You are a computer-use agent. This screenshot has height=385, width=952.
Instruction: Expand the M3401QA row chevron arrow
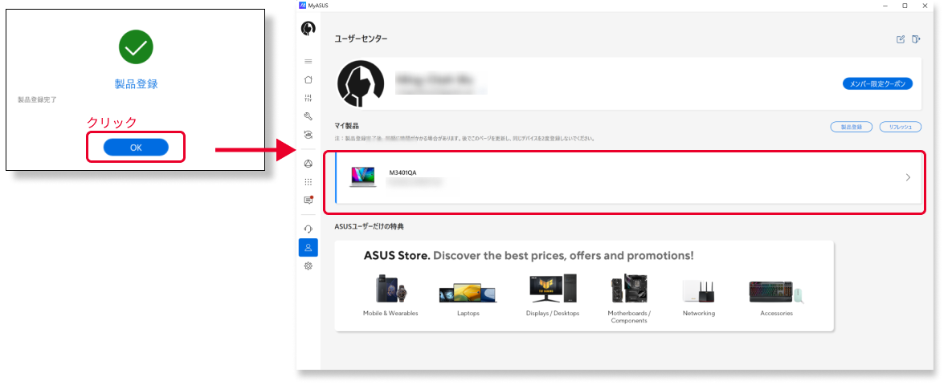coord(909,177)
